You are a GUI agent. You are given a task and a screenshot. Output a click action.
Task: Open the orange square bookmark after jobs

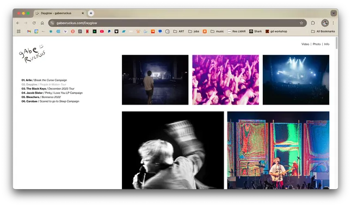click(x=205, y=32)
